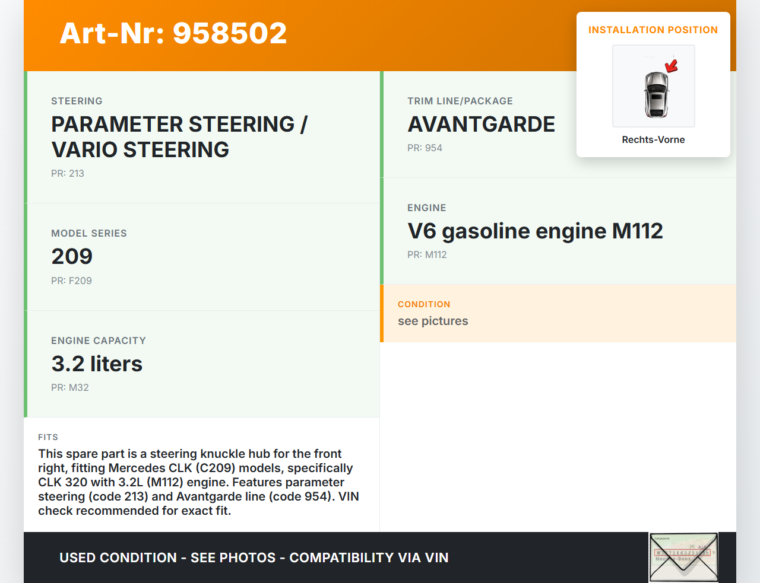
Task: Click the "FITS" section label
Action: tap(48, 437)
